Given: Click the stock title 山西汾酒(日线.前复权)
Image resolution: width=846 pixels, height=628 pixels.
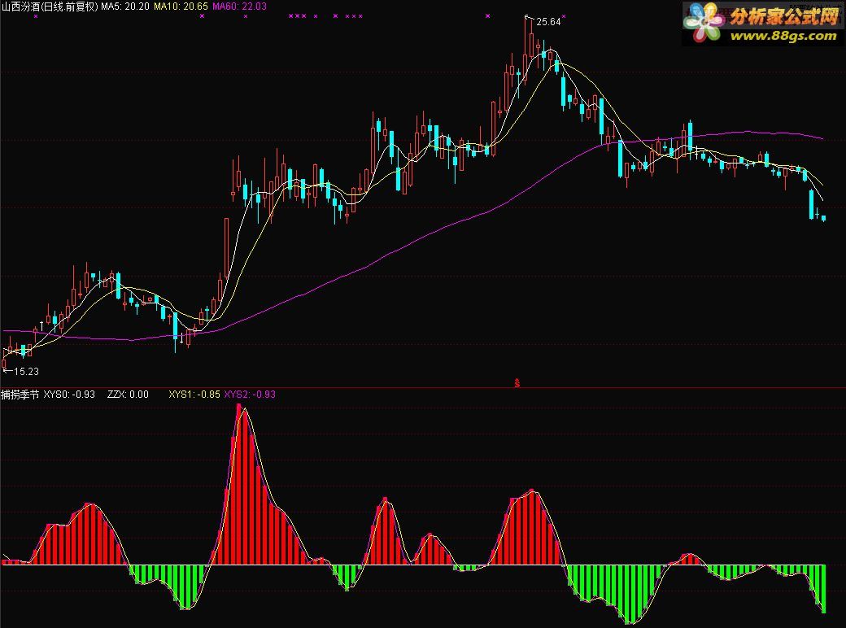Looking at the screenshot, I should tap(50, 7).
